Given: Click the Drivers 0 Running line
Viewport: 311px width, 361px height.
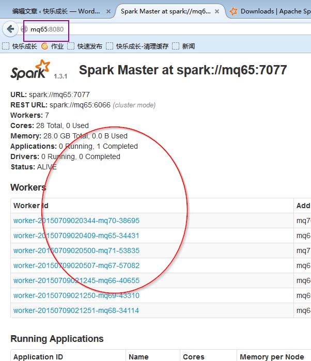Looking at the screenshot, I should coord(65,156).
